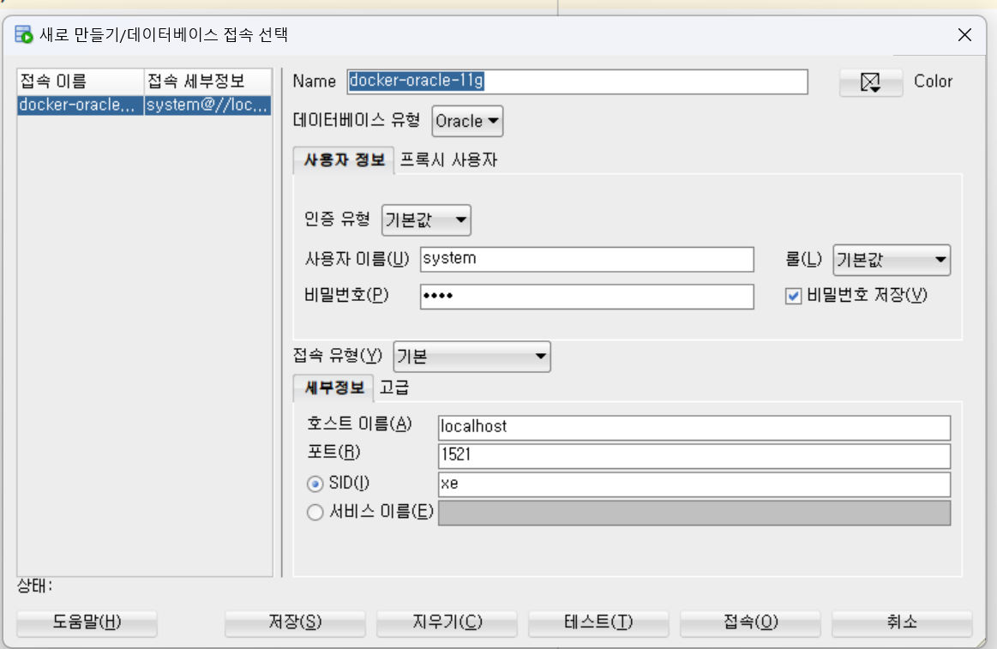997x649 pixels.
Task: Click the 테스트 button
Action: [x=598, y=622]
